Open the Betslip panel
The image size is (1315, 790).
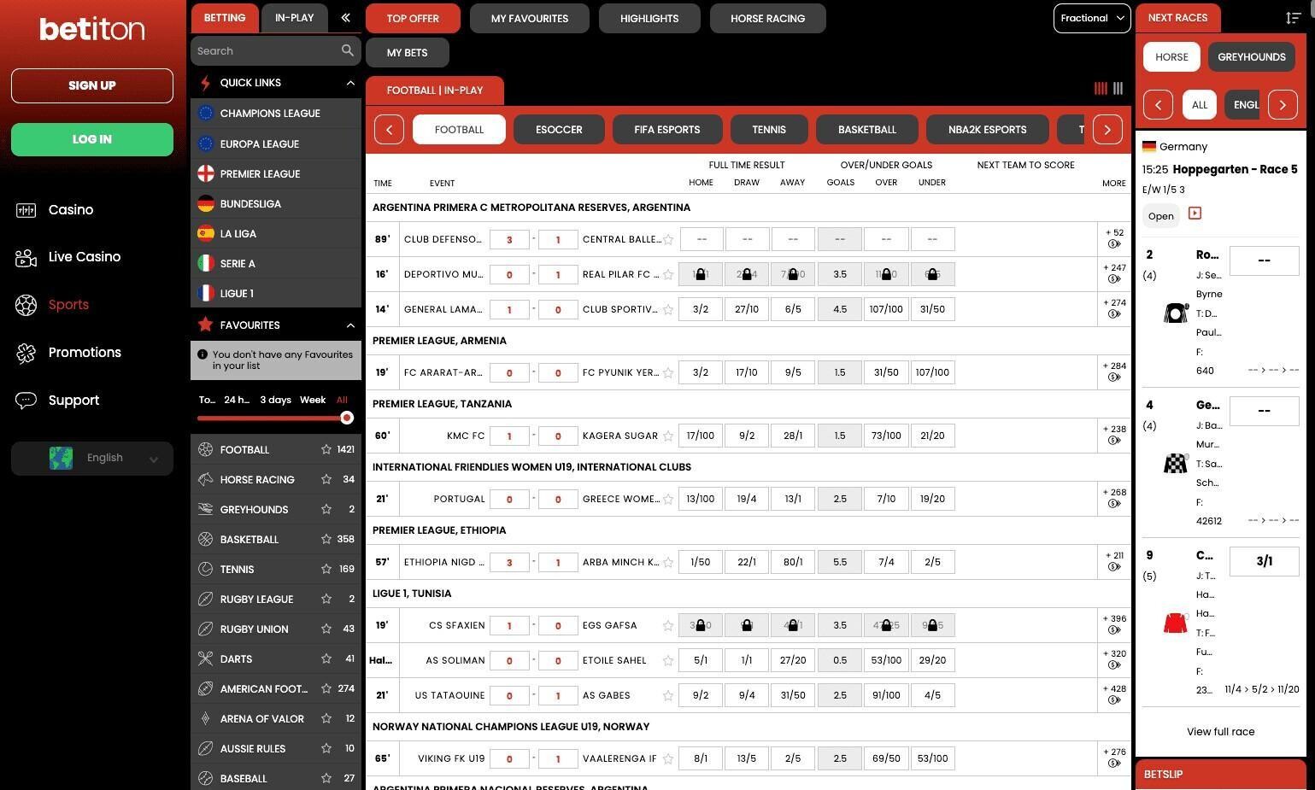pos(1220,775)
